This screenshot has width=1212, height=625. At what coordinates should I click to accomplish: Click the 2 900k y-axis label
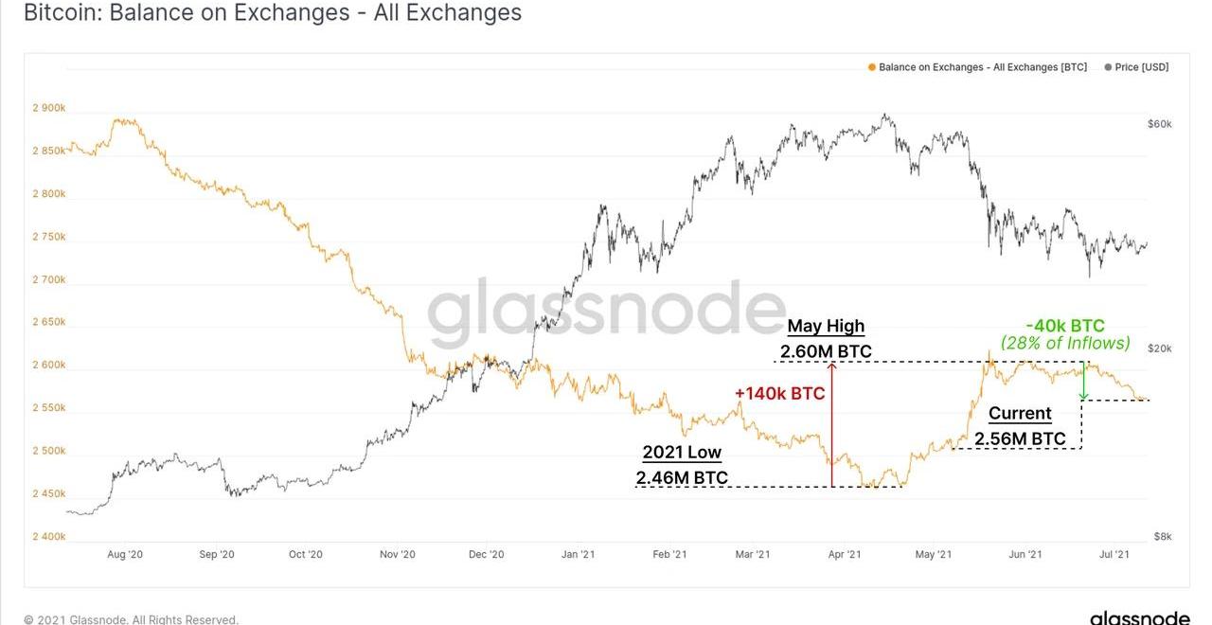click(x=49, y=108)
